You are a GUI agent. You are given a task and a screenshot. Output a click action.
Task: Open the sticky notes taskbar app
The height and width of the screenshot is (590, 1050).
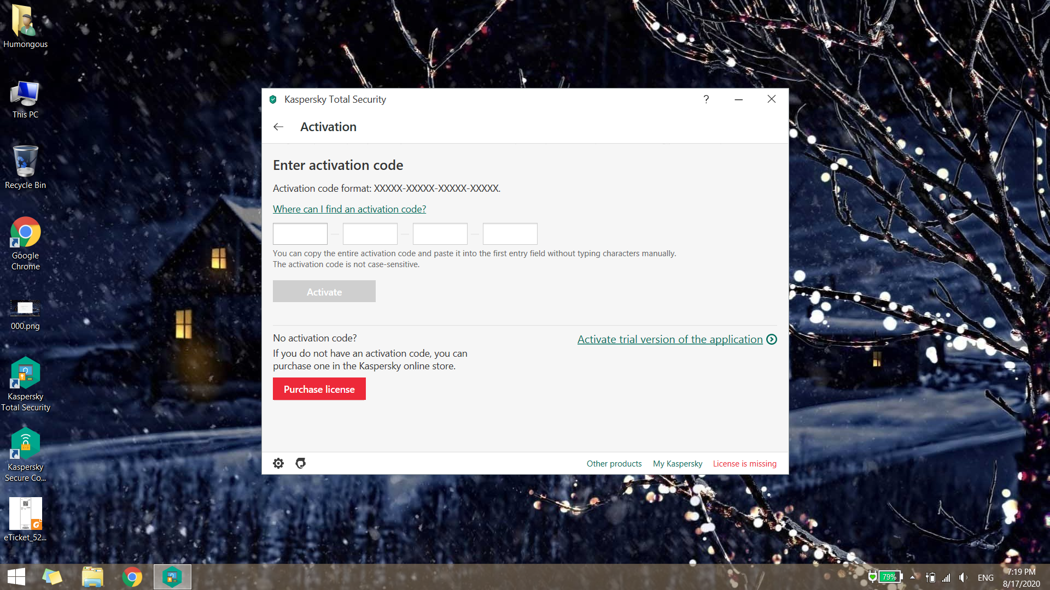point(52,577)
